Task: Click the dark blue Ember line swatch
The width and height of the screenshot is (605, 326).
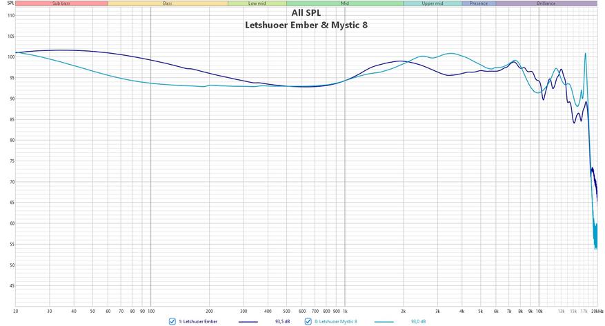Action: pyautogui.click(x=248, y=322)
